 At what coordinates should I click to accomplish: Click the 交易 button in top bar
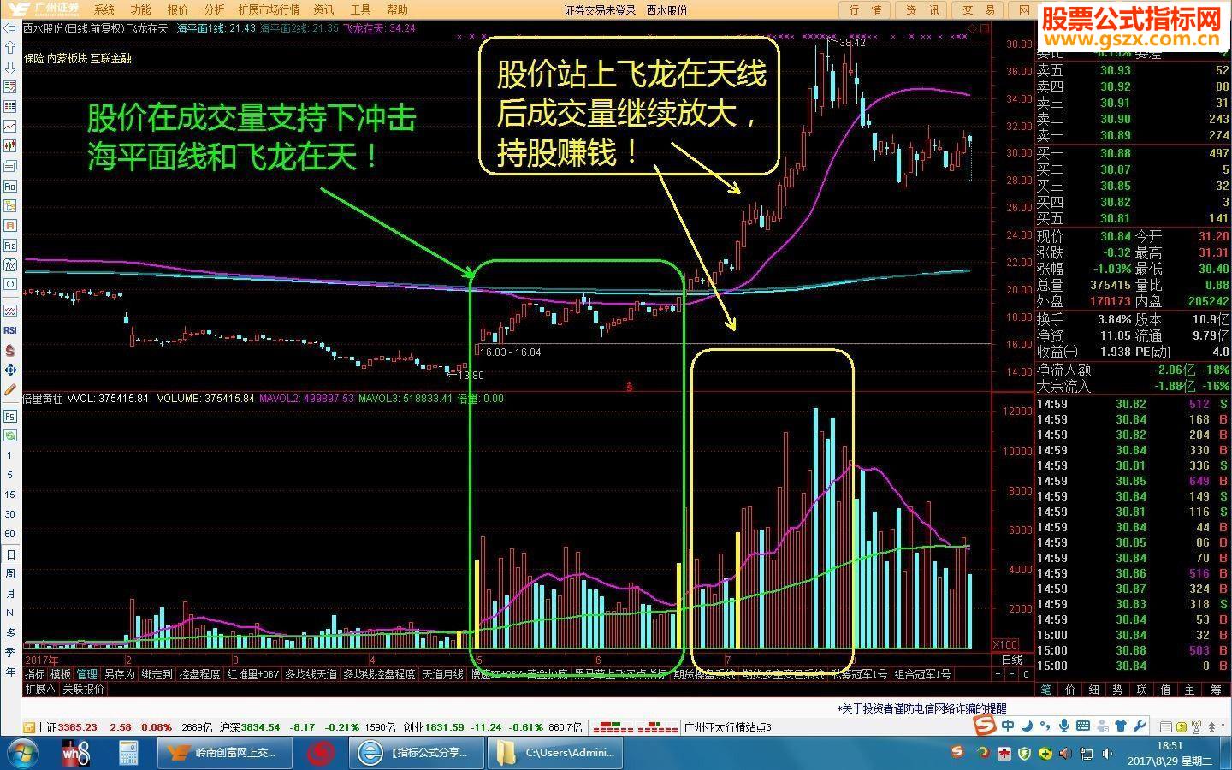[x=980, y=9]
